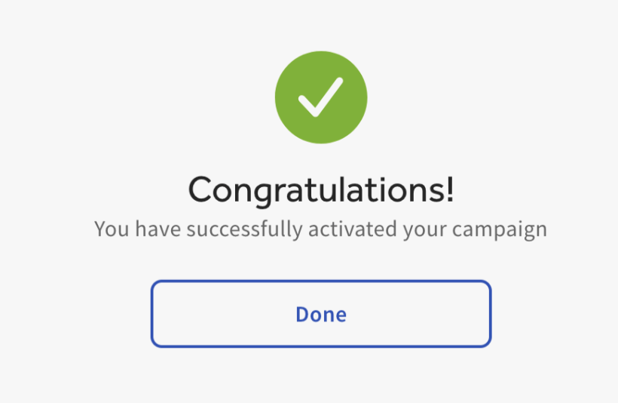618x403 pixels.
Task: Select the Congratulations! heading text
Action: click(321, 189)
